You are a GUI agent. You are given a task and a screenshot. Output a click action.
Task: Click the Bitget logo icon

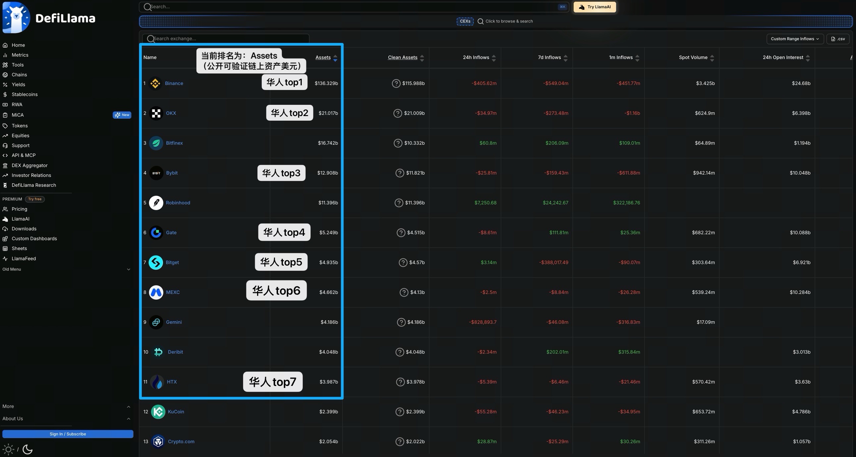point(156,262)
